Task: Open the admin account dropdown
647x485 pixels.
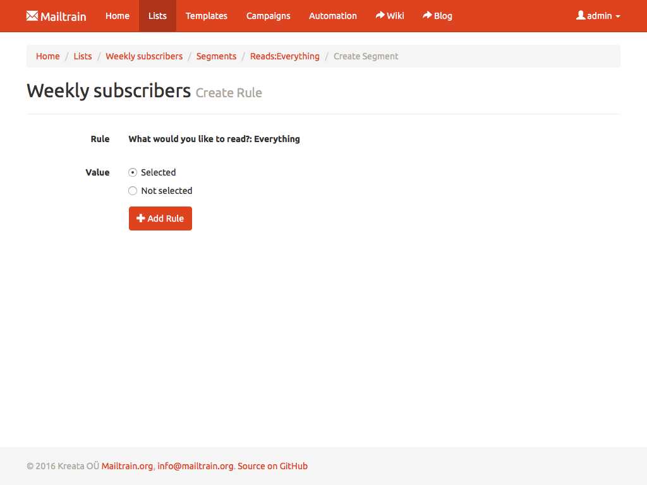Action: point(598,16)
